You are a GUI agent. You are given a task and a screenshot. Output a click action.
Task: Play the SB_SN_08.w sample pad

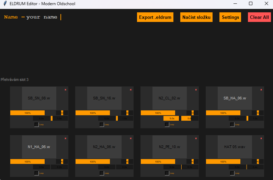(39, 98)
